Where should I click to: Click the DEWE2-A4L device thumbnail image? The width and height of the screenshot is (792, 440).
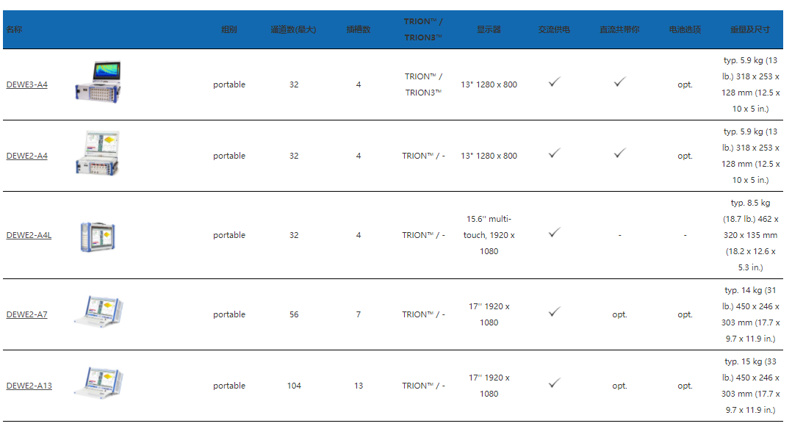pyautogui.click(x=98, y=237)
